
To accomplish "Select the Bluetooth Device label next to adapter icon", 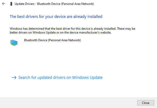I will pos(52,40).
